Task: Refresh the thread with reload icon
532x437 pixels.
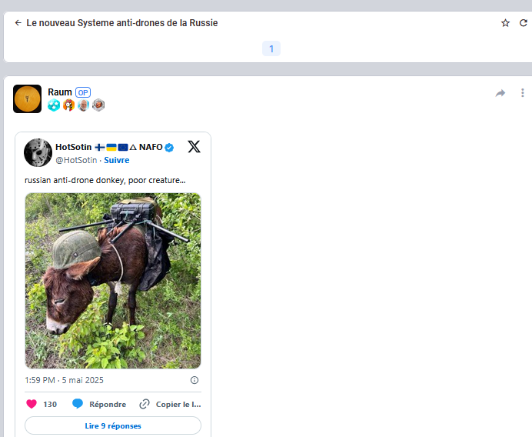Action: [524, 23]
